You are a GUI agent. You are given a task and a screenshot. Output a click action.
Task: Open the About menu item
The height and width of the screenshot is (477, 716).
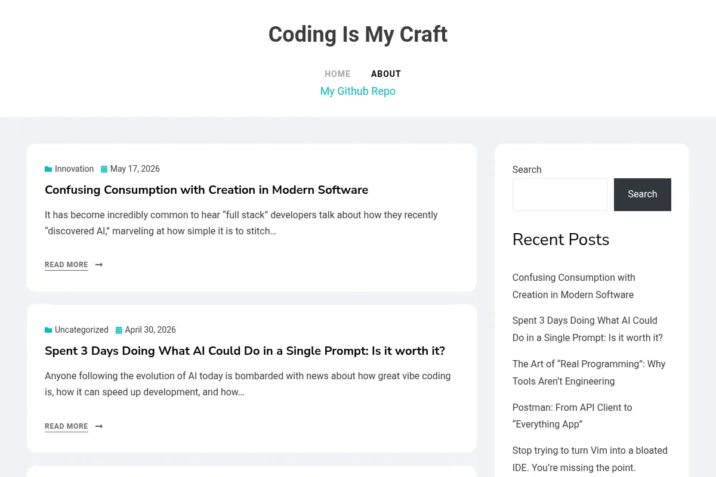pos(386,74)
